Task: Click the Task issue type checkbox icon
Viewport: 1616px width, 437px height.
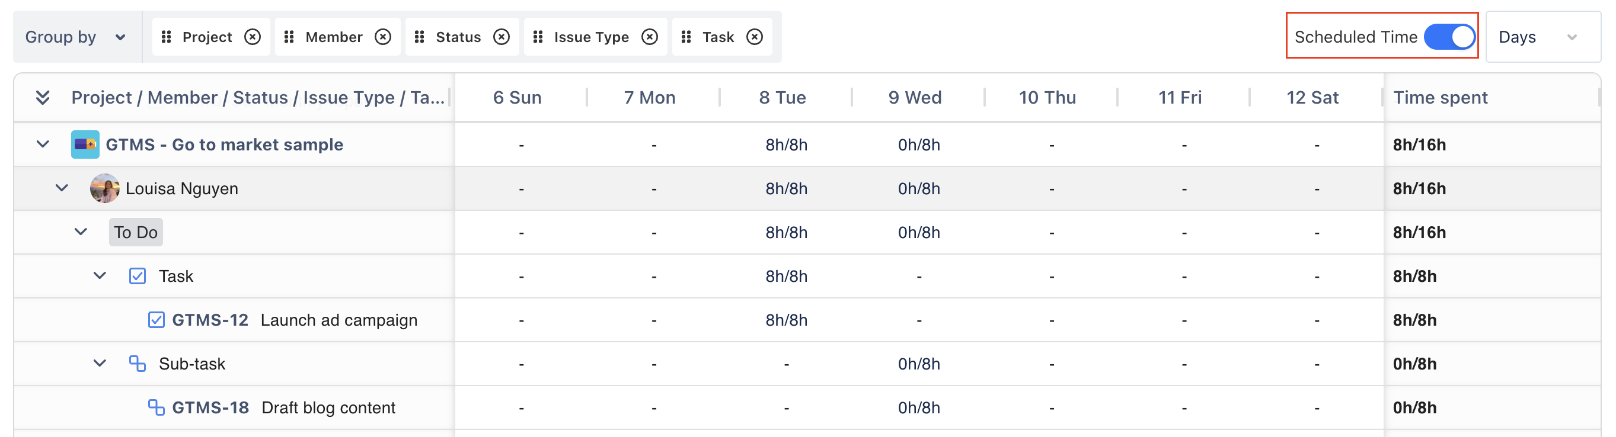Action: [x=138, y=276]
